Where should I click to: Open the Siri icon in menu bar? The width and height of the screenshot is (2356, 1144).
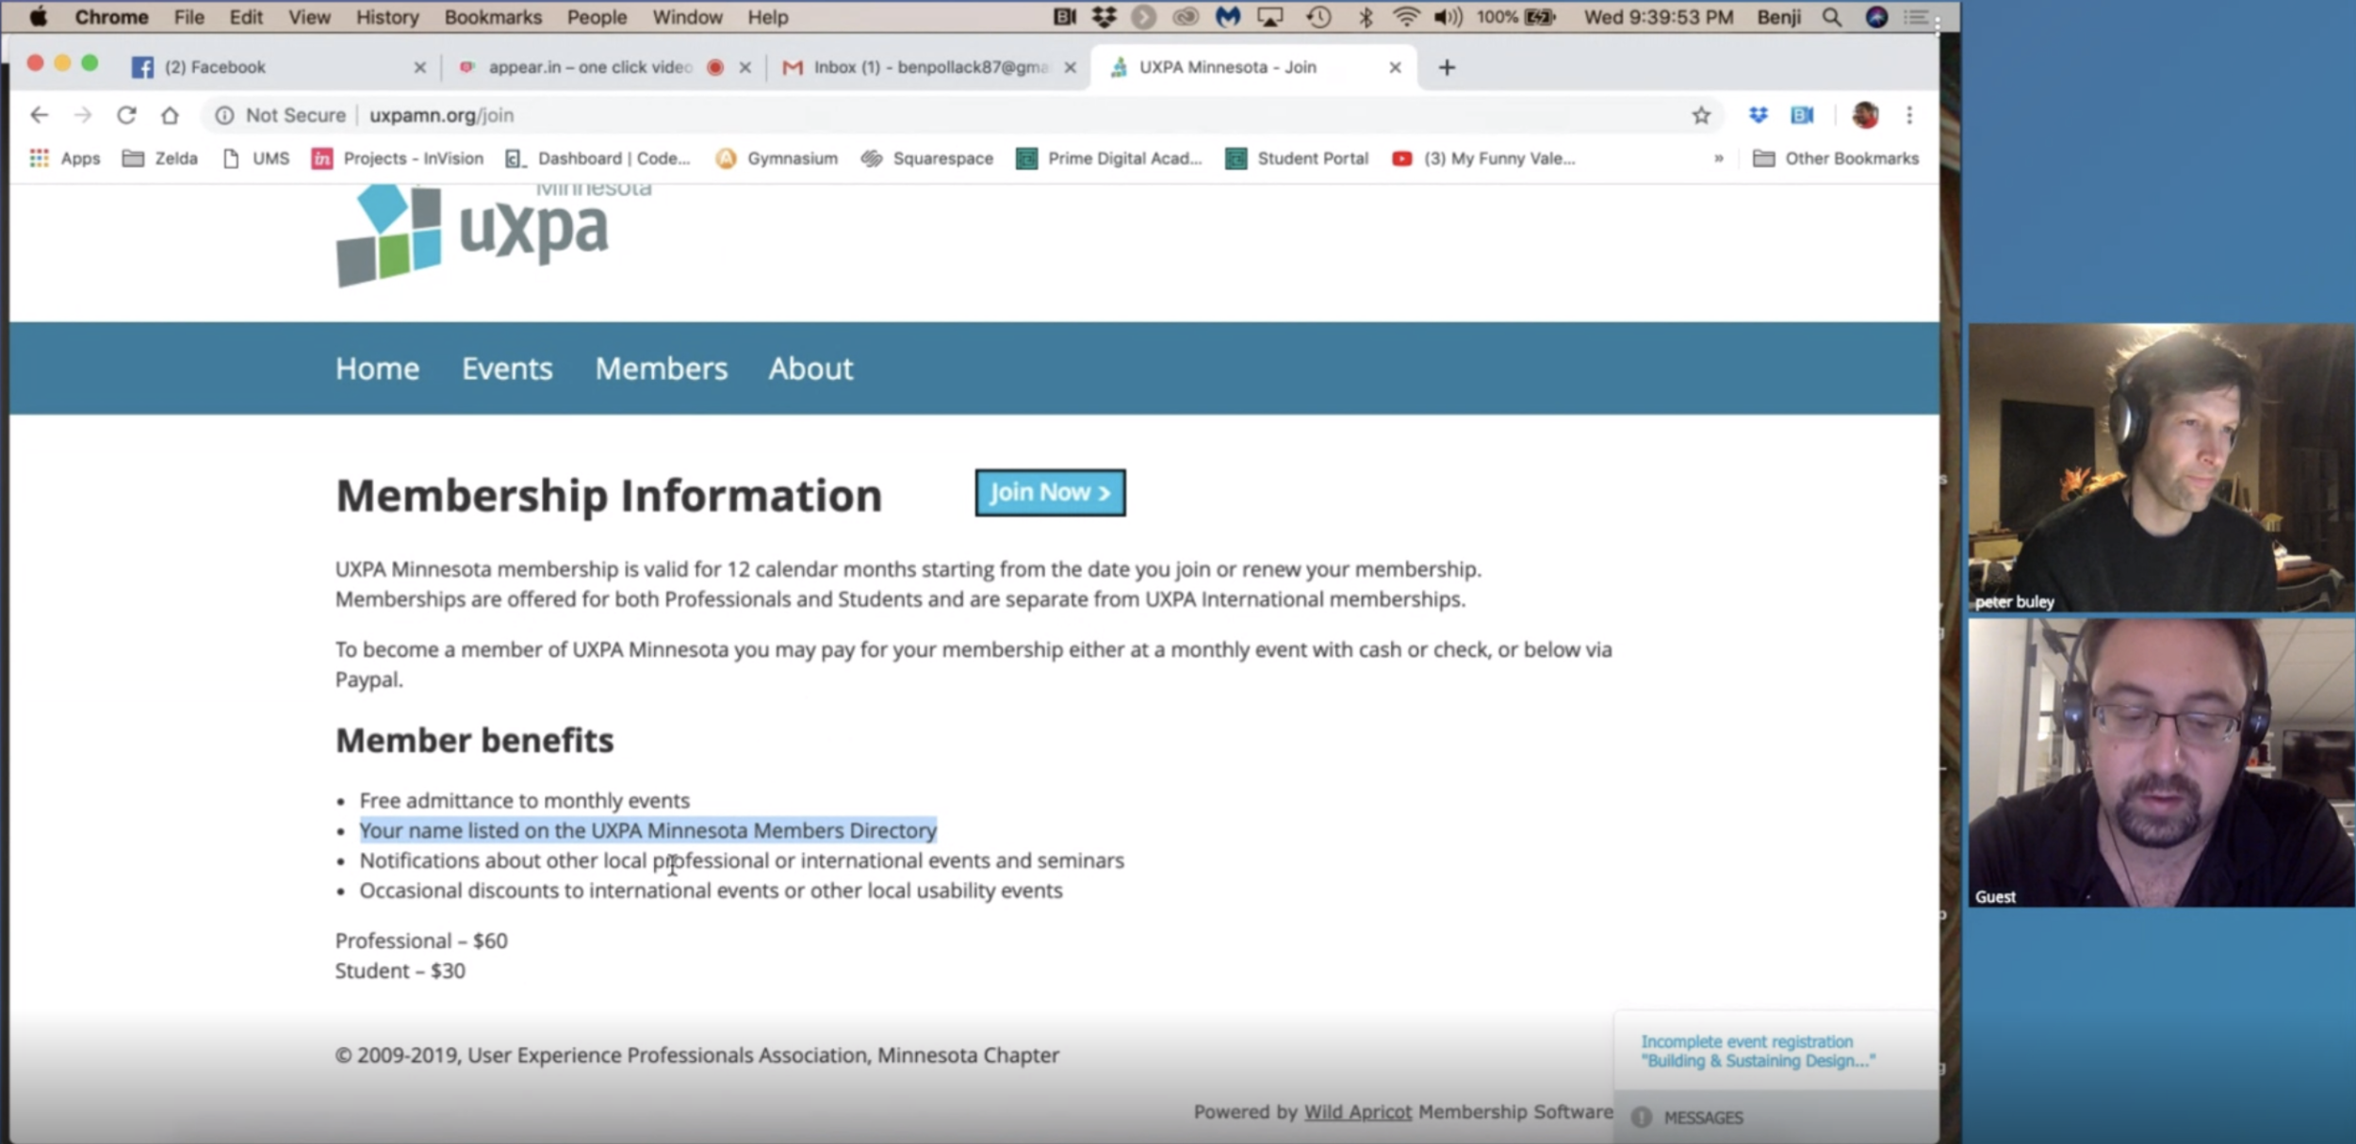[1875, 17]
